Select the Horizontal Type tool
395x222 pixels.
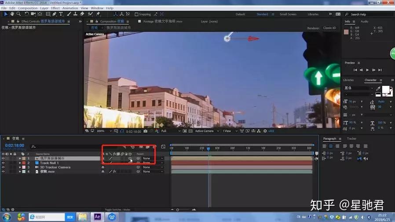[x=61, y=14]
